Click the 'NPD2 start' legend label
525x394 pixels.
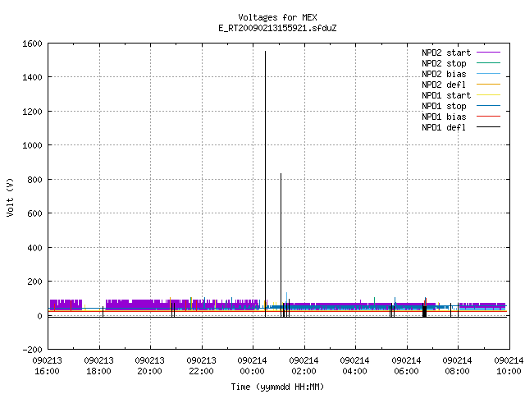(x=446, y=53)
